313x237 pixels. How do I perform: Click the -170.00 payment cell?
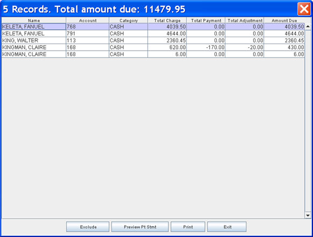coord(206,47)
